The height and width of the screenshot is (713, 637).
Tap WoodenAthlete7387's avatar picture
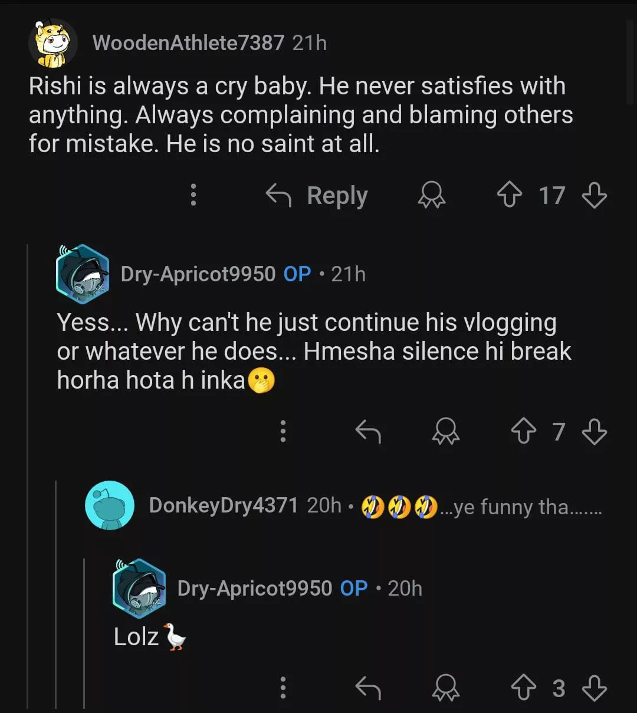click(53, 43)
